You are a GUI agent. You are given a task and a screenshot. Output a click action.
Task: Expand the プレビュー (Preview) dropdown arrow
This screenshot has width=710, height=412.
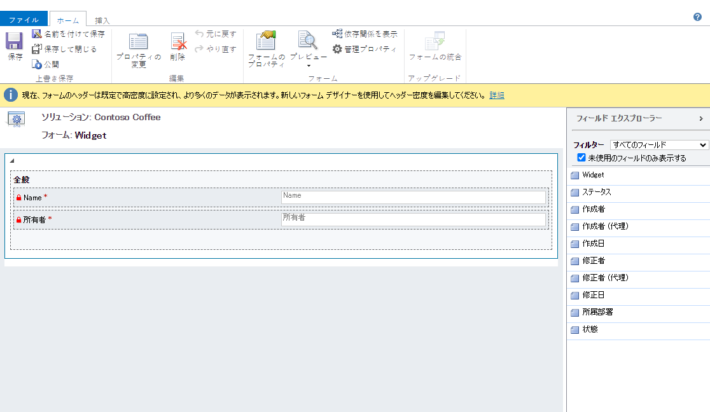309,65
